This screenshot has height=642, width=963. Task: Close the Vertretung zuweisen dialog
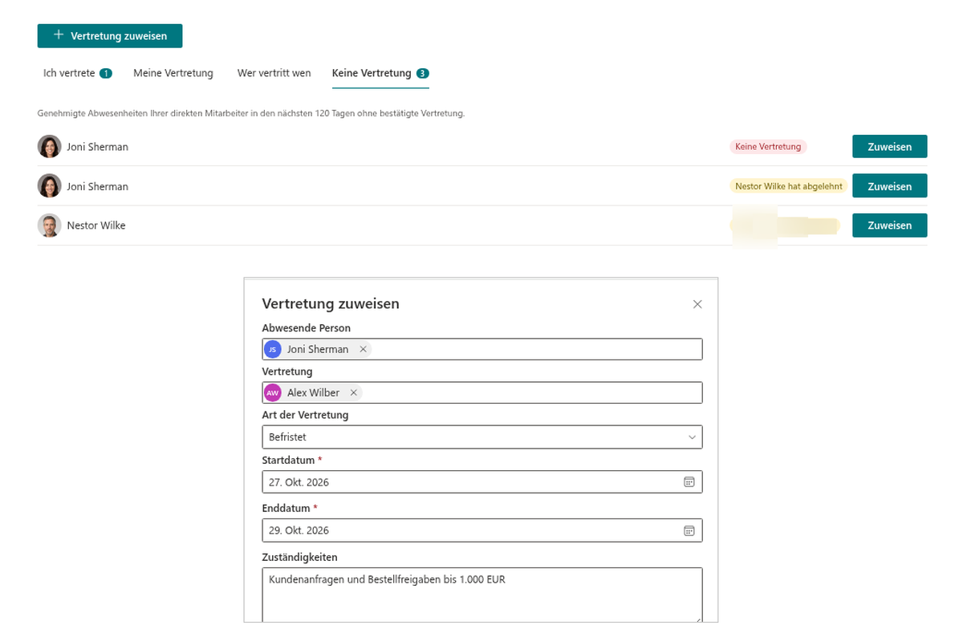(x=697, y=304)
